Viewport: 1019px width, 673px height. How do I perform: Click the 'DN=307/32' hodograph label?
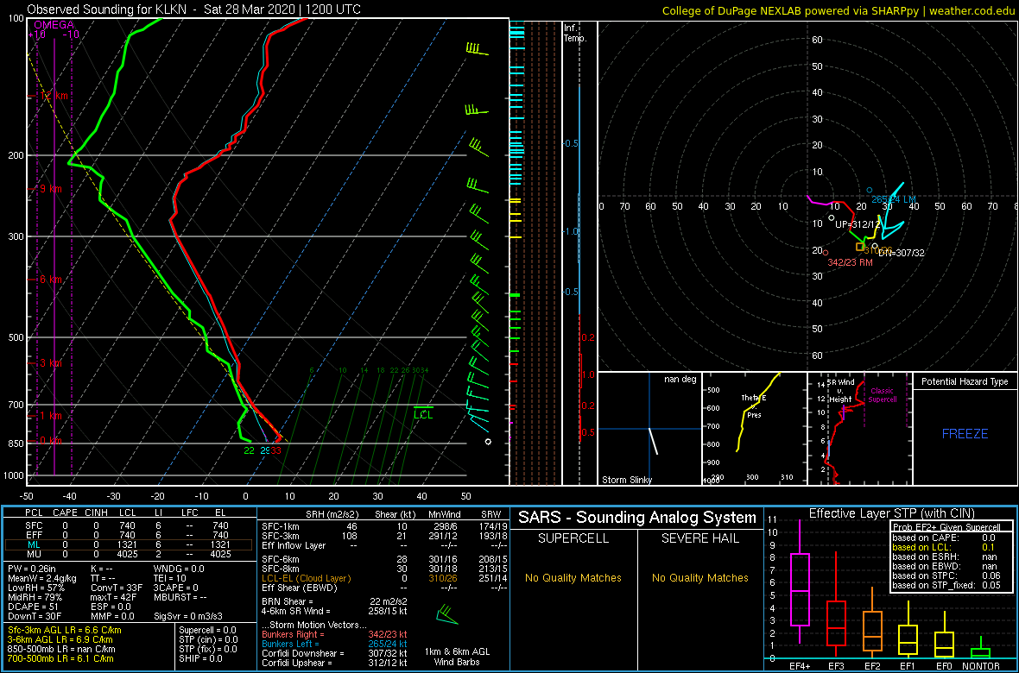tap(902, 253)
